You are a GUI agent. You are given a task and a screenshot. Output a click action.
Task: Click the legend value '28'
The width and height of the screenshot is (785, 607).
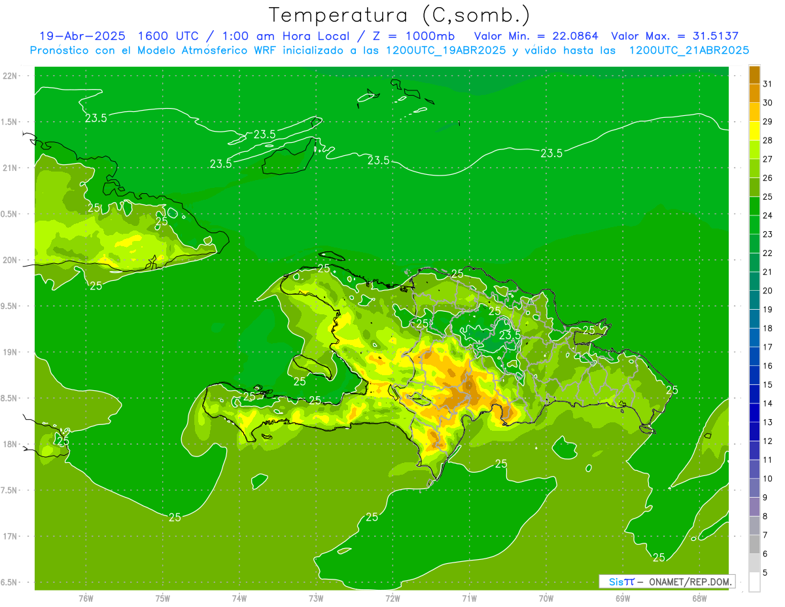(767, 140)
